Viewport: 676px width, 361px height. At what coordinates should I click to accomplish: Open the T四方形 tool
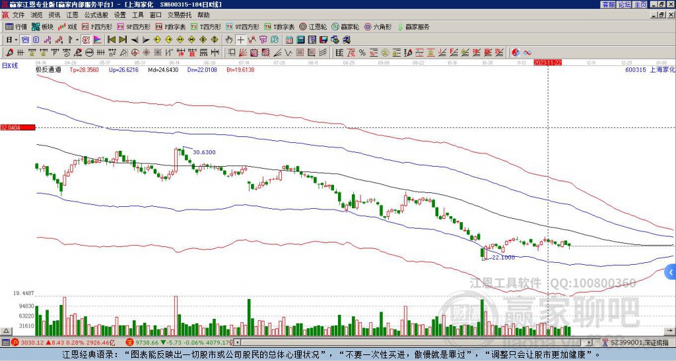click(x=206, y=26)
